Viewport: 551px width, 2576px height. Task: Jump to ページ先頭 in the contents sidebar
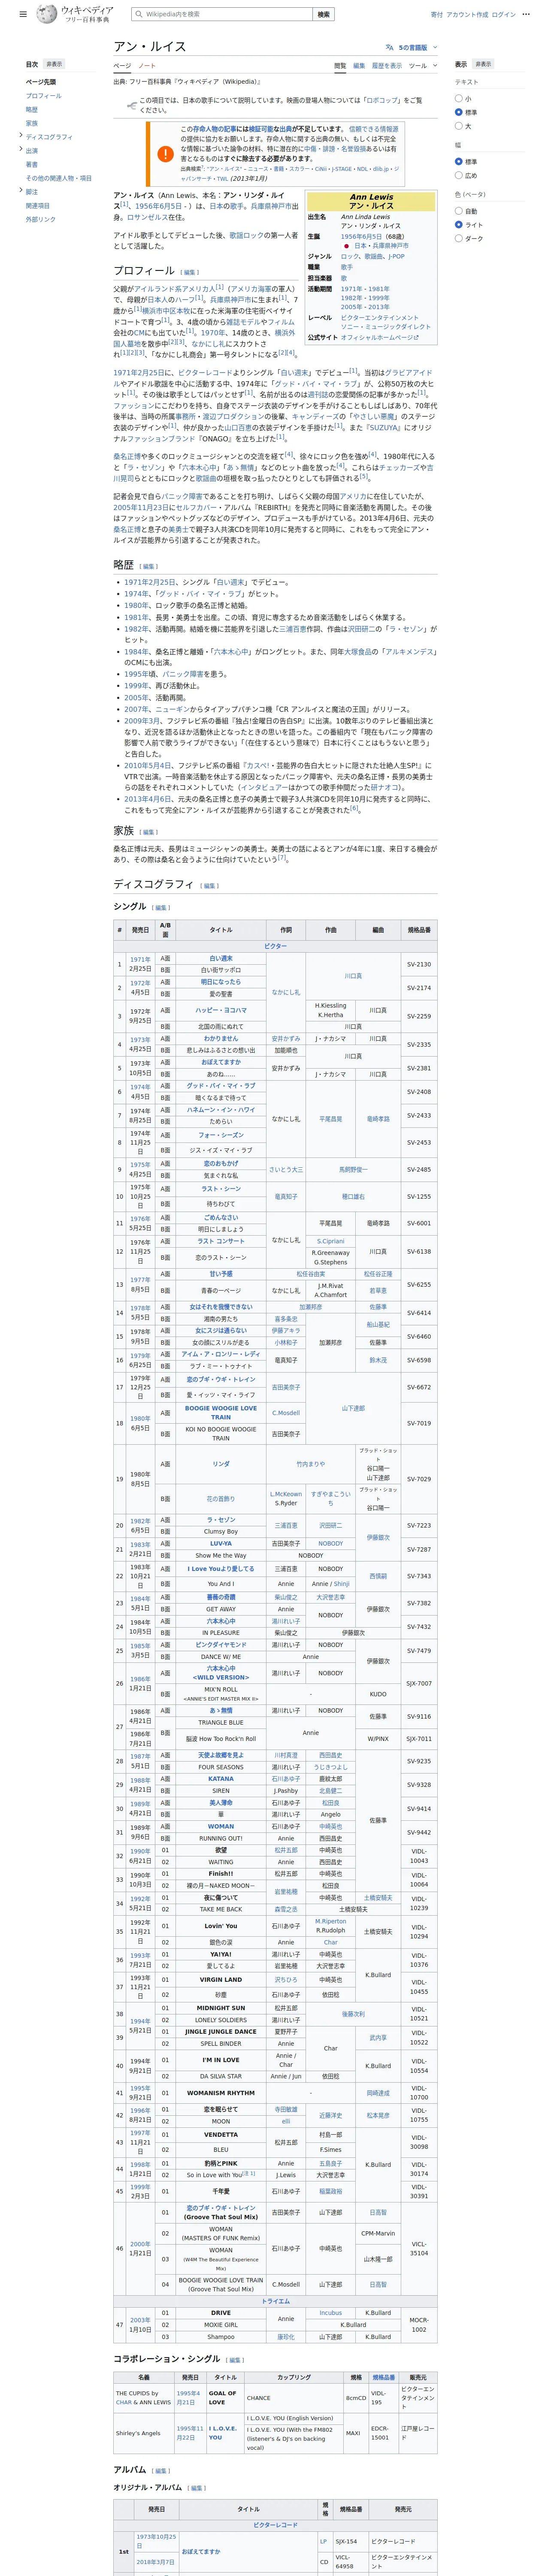pos(41,82)
